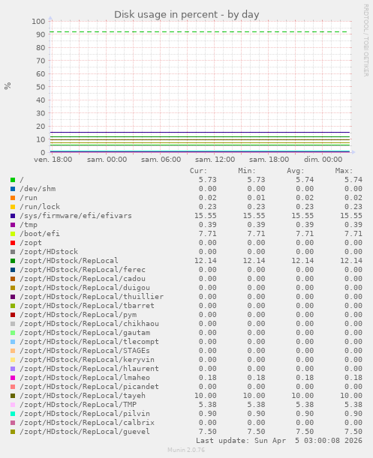Click the Avg: column header
Image resolution: width=373 pixels, height=458 pixels.
296,171
